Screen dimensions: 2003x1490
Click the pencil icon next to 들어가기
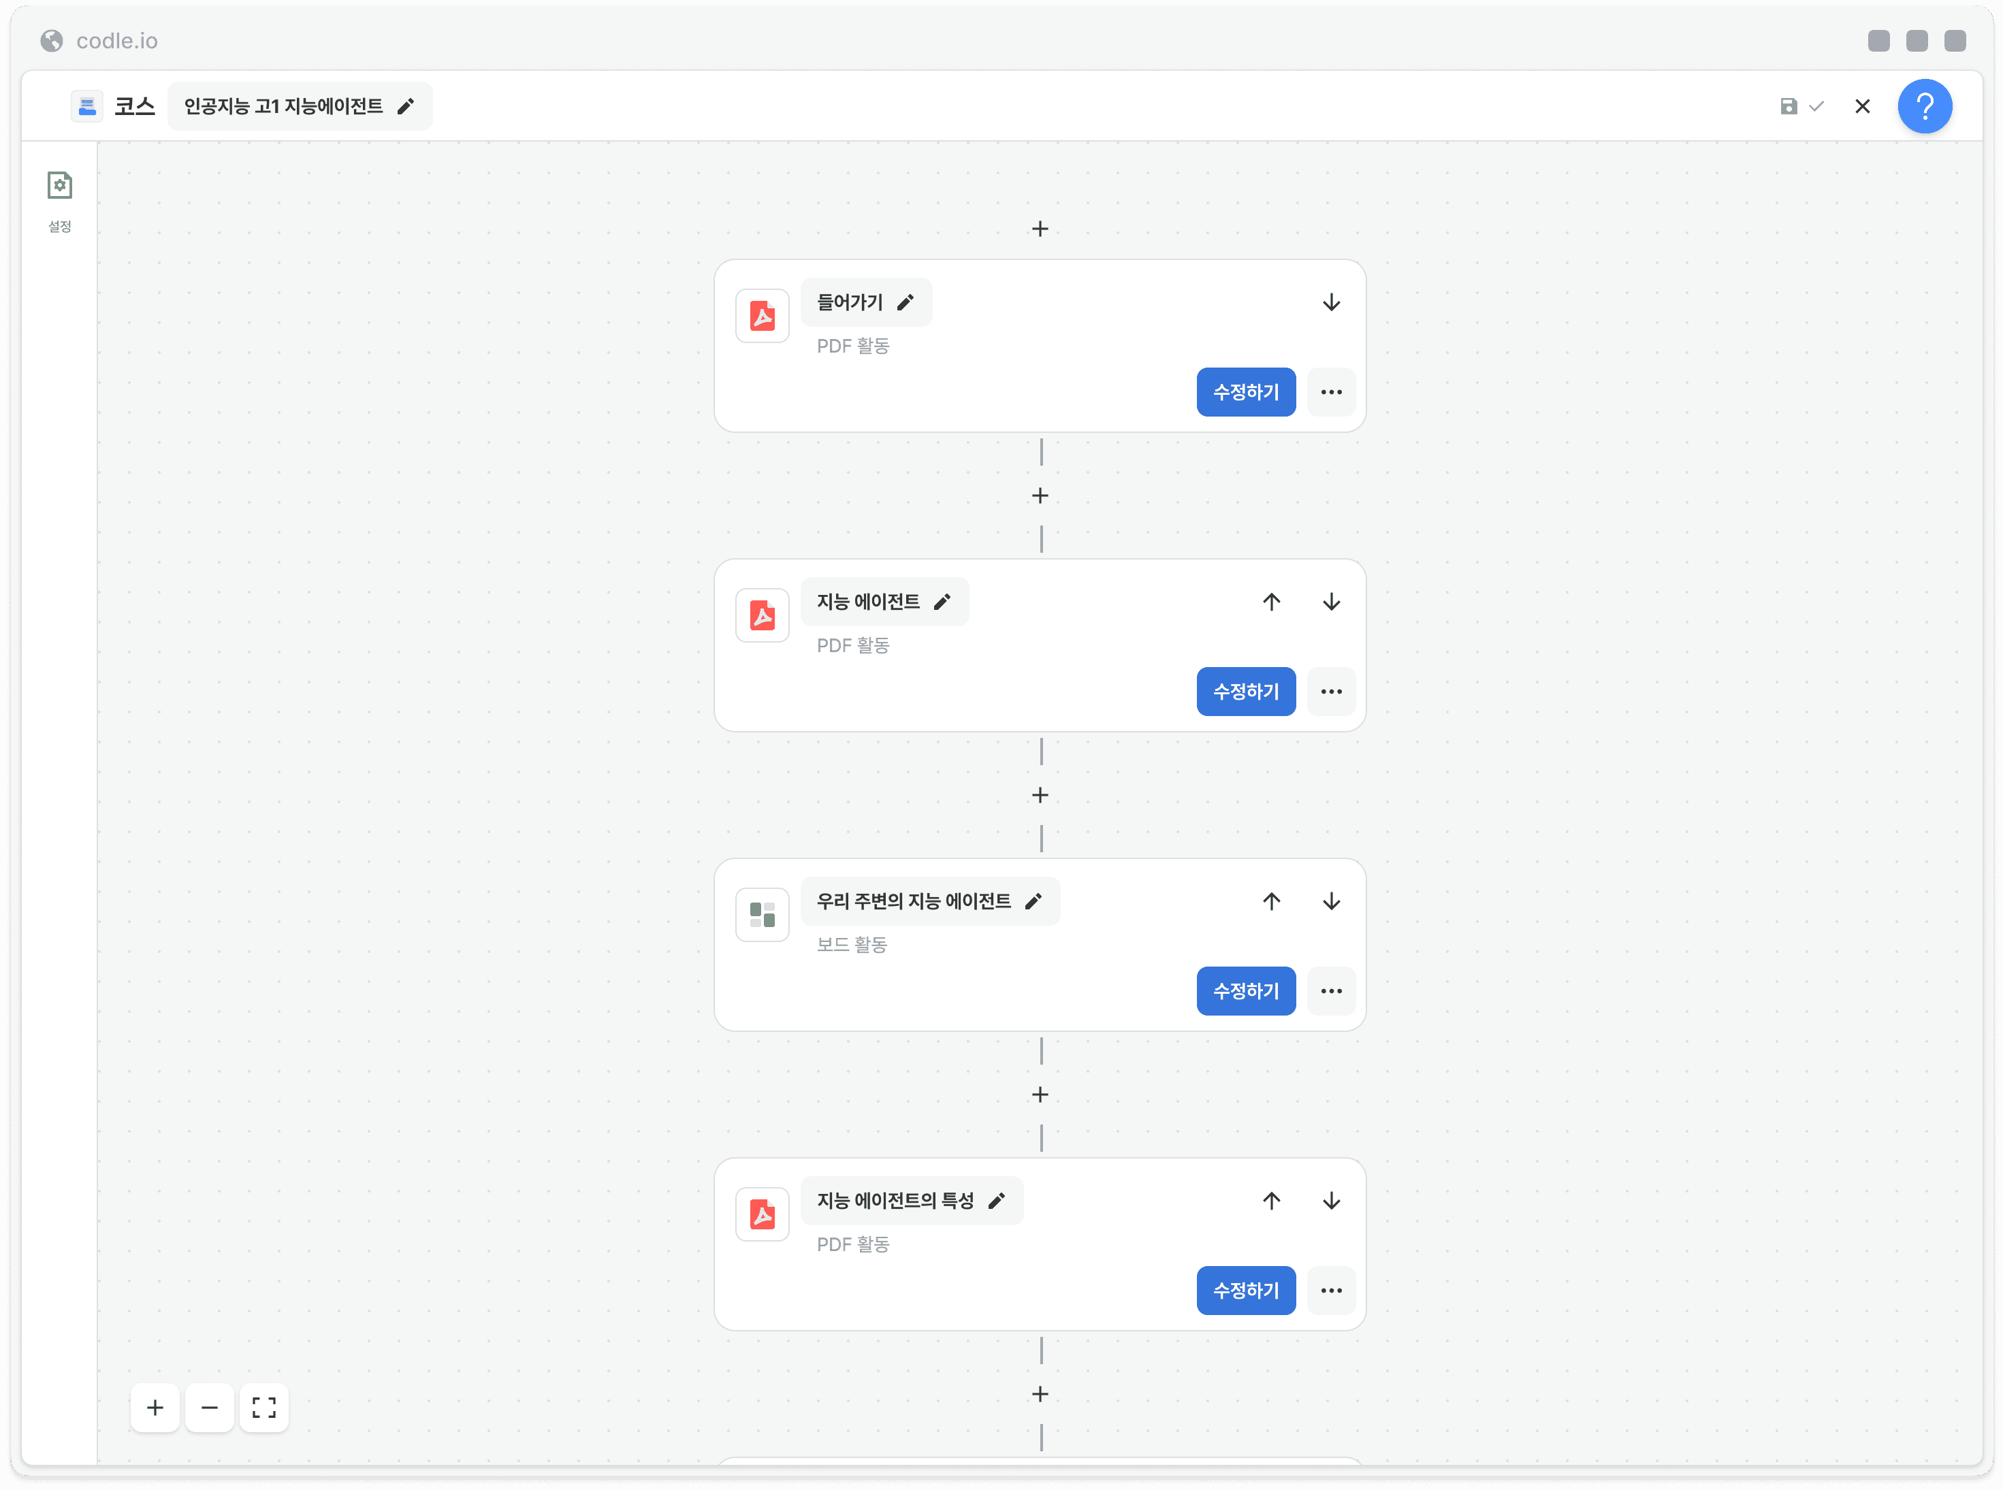906,302
